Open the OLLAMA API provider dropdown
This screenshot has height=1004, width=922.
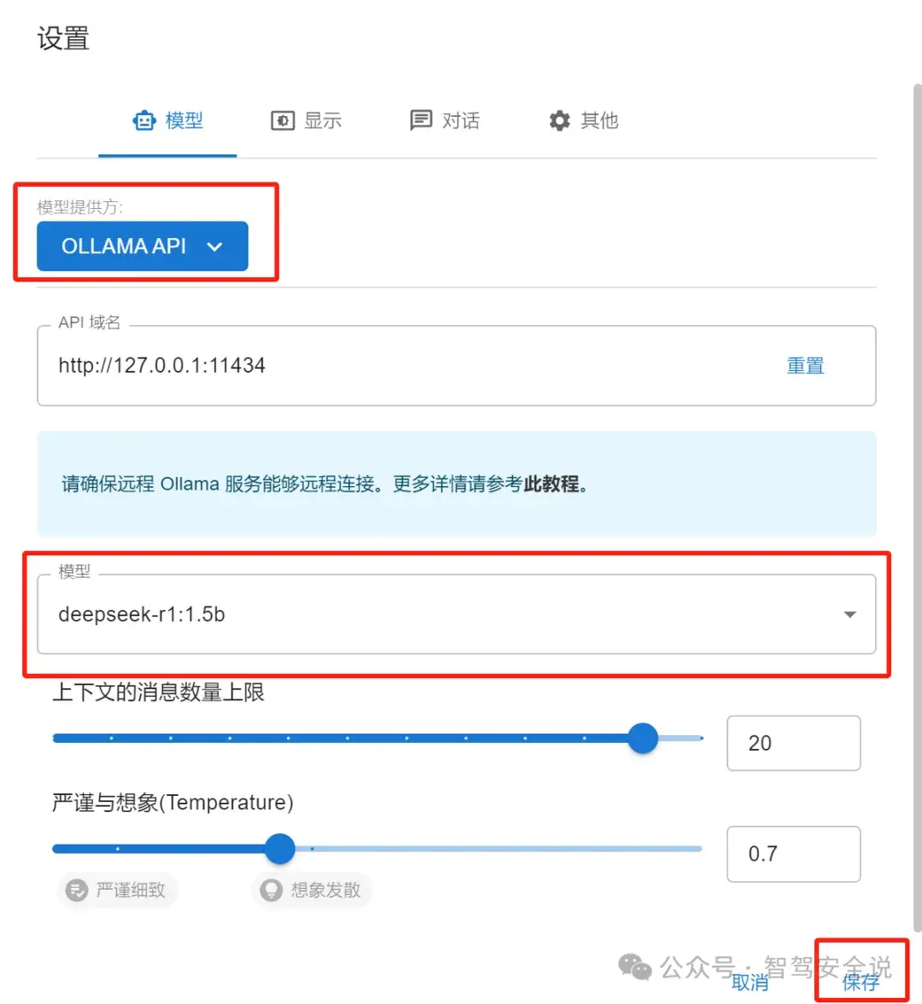(x=143, y=246)
